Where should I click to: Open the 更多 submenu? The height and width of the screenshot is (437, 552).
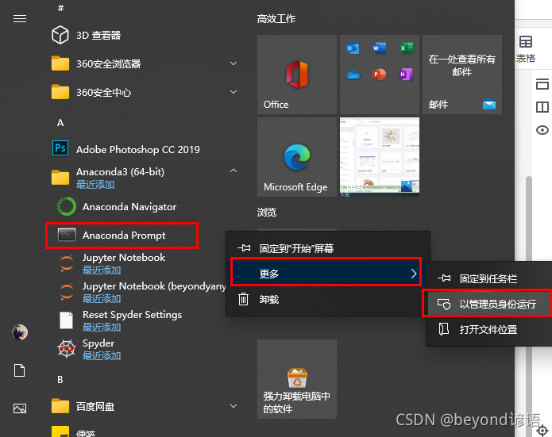[326, 273]
